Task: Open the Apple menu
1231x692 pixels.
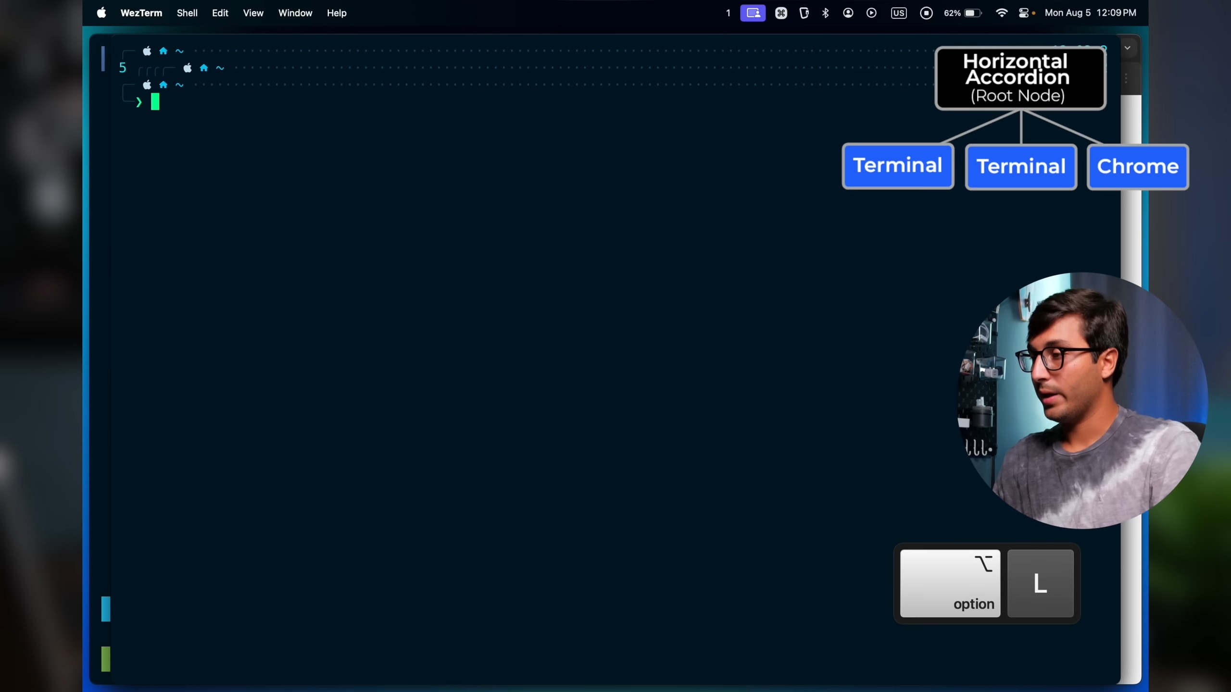Action: coord(101,13)
